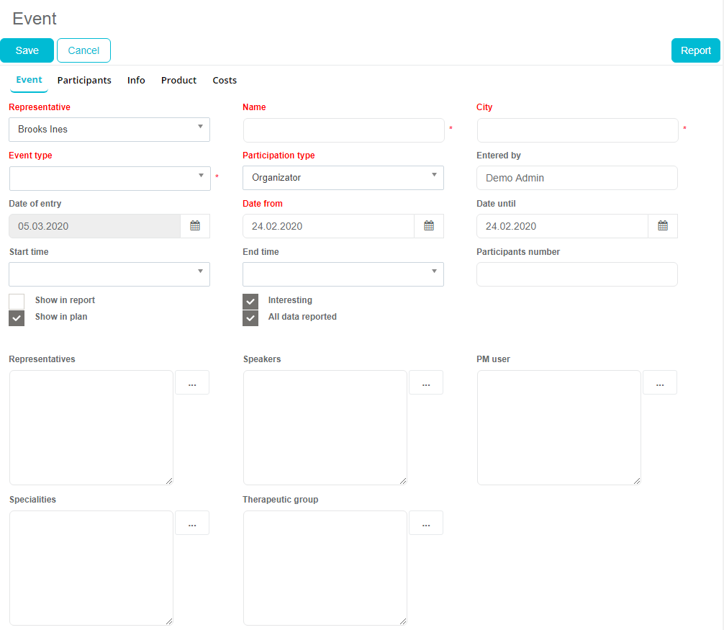Expand the Event type dropdown
The height and width of the screenshot is (630, 724).
[110, 178]
